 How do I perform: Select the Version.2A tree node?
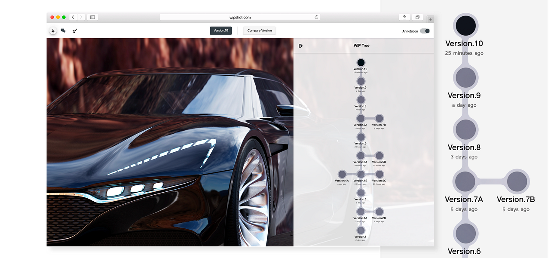361,212
